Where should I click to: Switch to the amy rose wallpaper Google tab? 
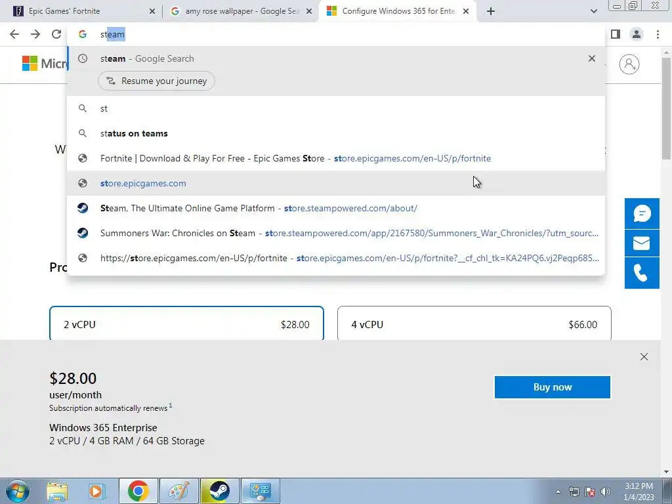[241, 11]
